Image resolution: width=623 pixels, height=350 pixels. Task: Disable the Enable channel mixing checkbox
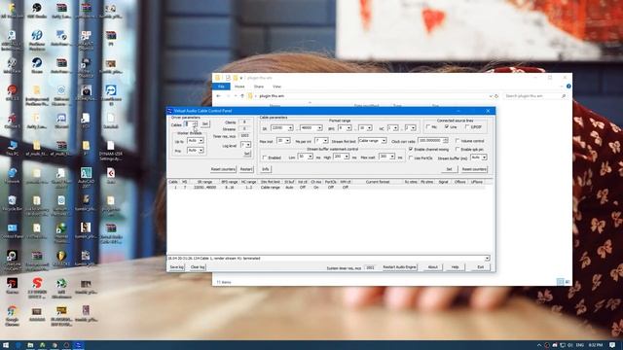411,149
